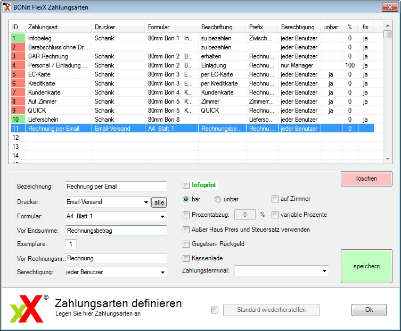
Task: Click the fix column header
Action: (366, 27)
